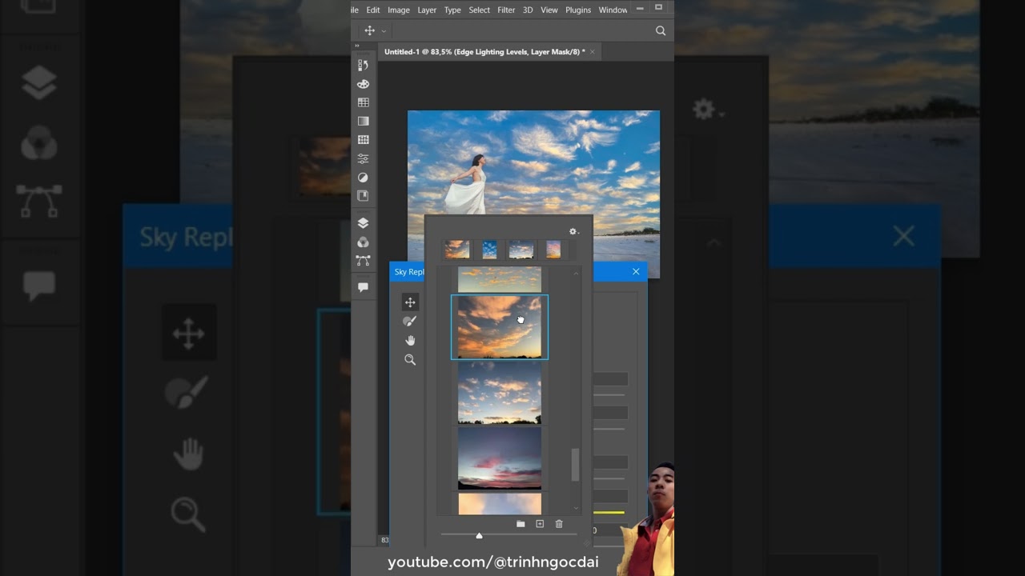The width and height of the screenshot is (1025, 576).
Task: Click the yellow slider bar in Sky Replacement dialog
Action: [609, 512]
